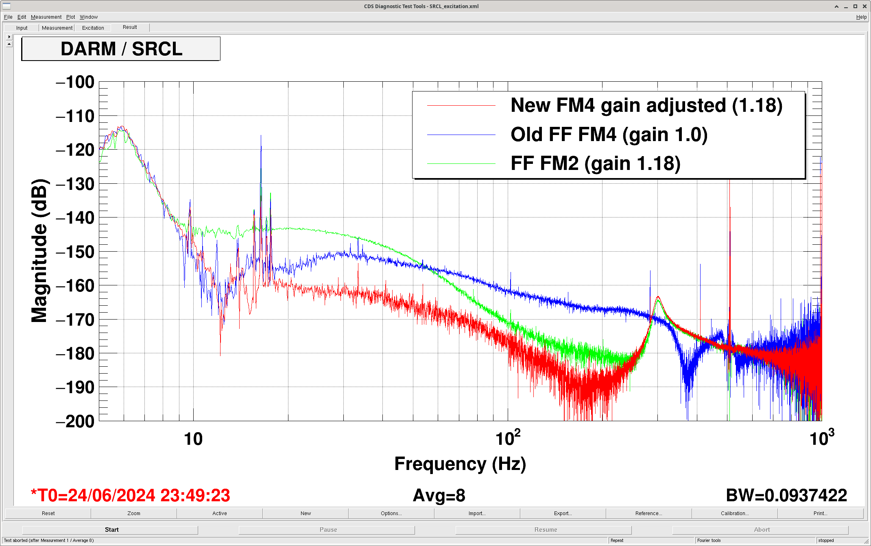
Task: Click the Reset button
Action: 48,513
